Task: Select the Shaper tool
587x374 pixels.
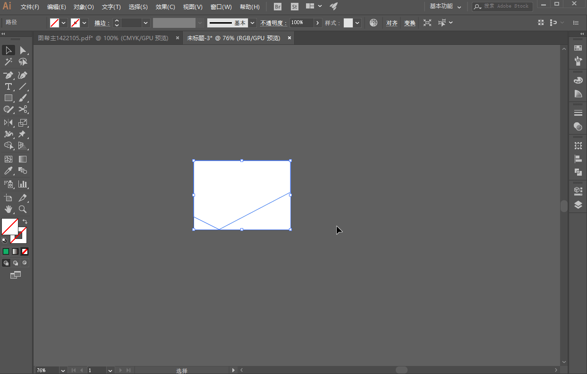Action: [9, 109]
